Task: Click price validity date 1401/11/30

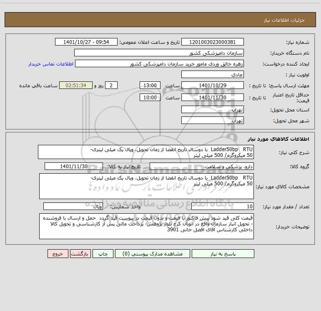Action: (213, 98)
